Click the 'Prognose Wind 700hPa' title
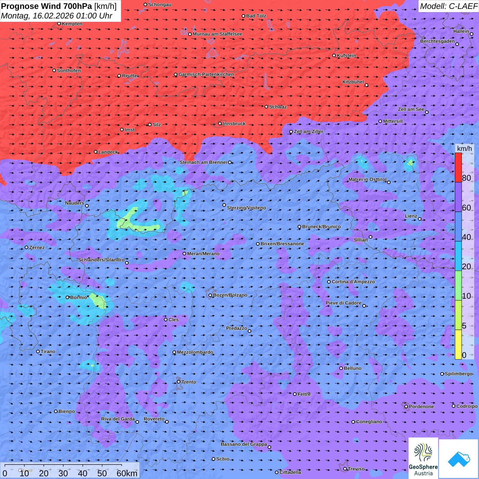This screenshot has width=479, height=479. click(x=47, y=6)
